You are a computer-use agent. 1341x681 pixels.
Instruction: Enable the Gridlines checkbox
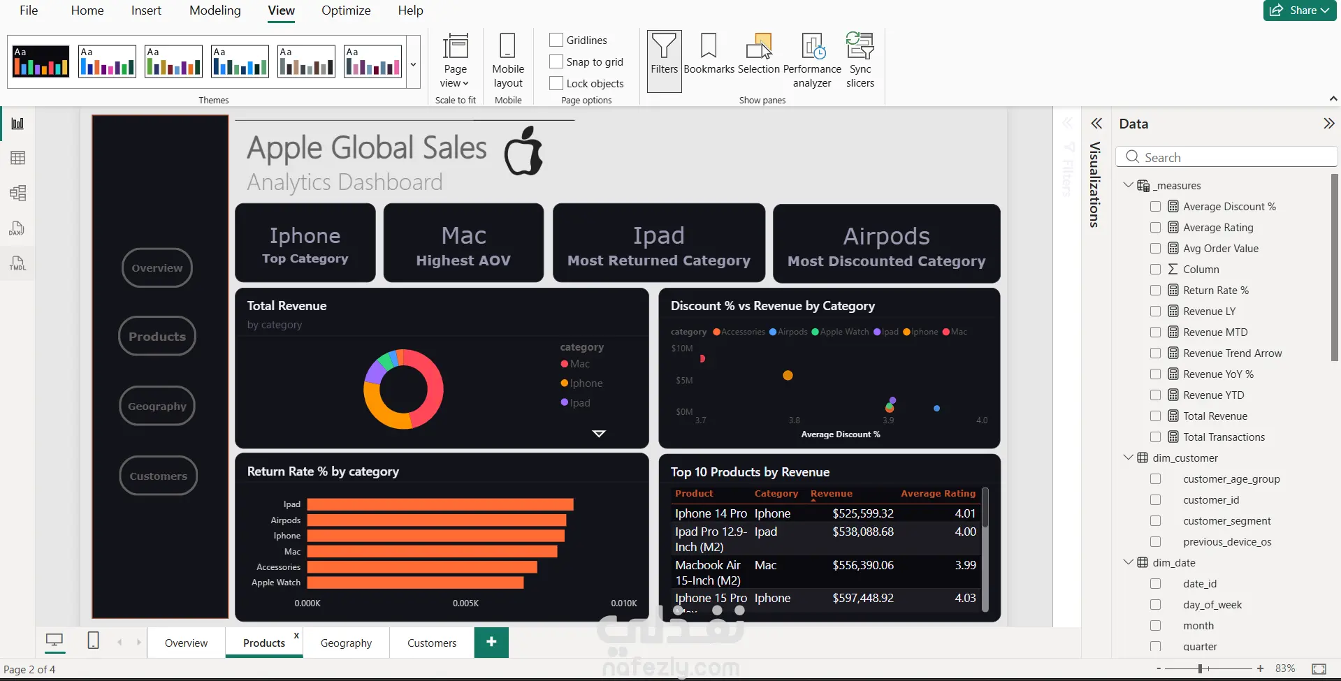tap(556, 40)
